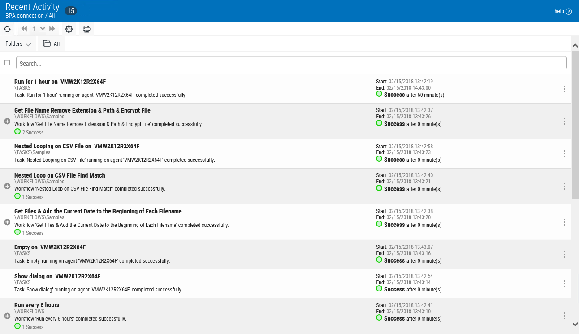Tick the select-all checkbox beside the search box

[x=7, y=63]
